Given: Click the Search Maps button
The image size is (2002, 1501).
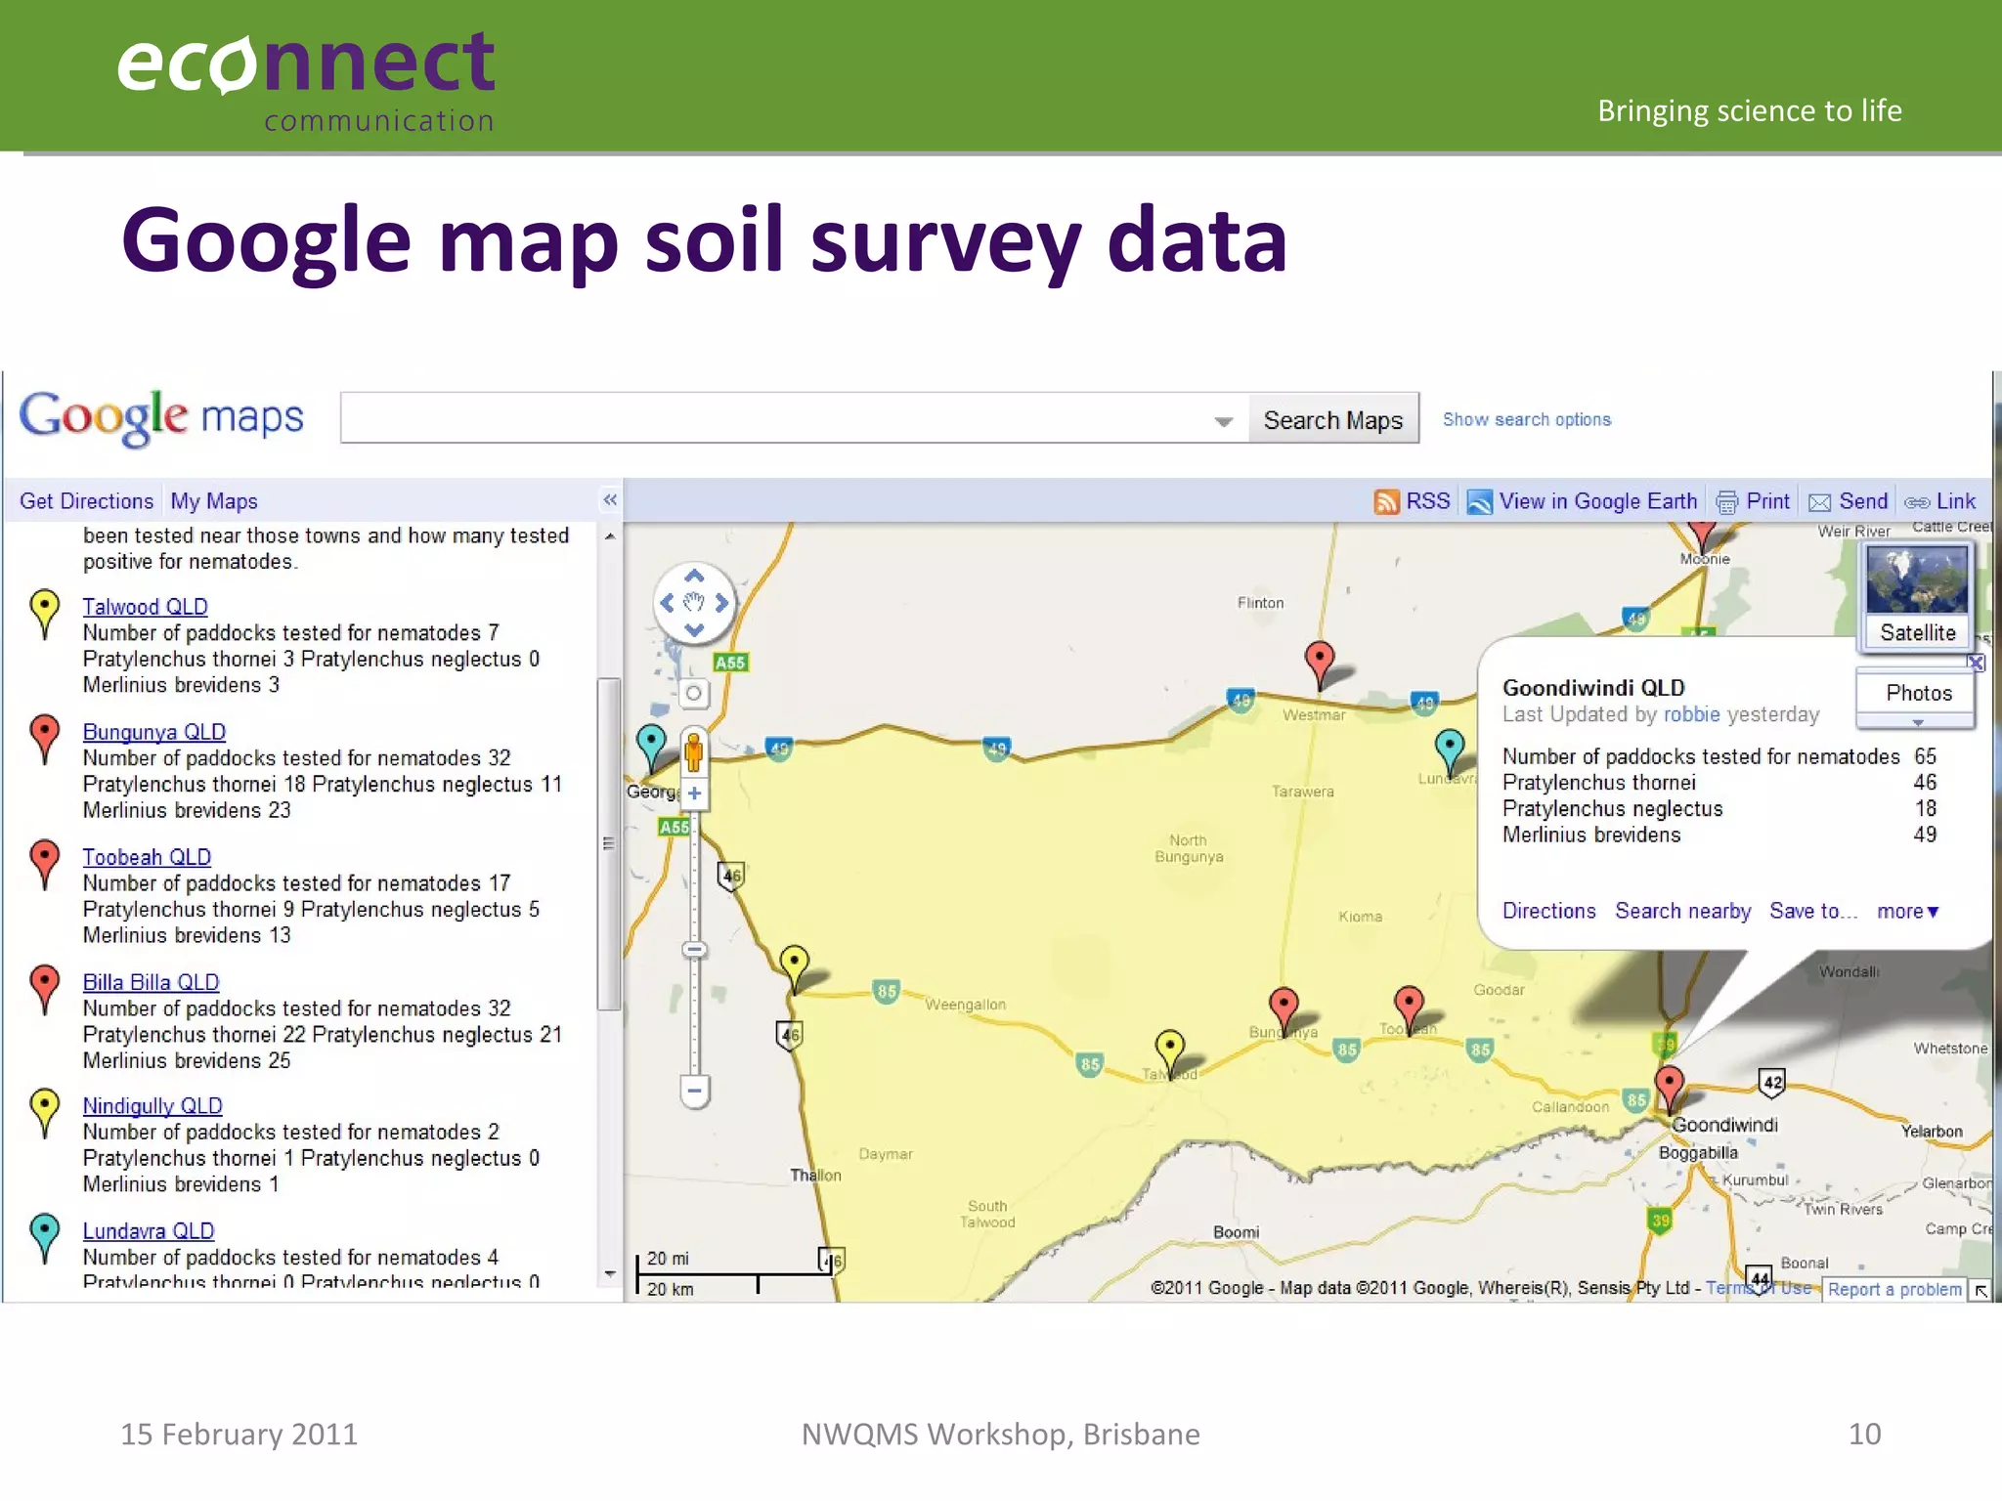Looking at the screenshot, I should click(1332, 420).
